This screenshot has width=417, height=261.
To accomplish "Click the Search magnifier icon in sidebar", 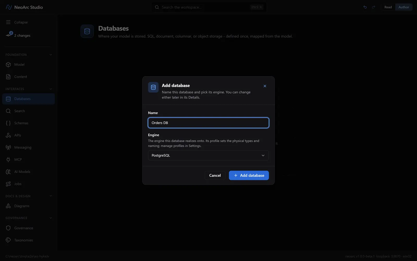I will click(8, 111).
